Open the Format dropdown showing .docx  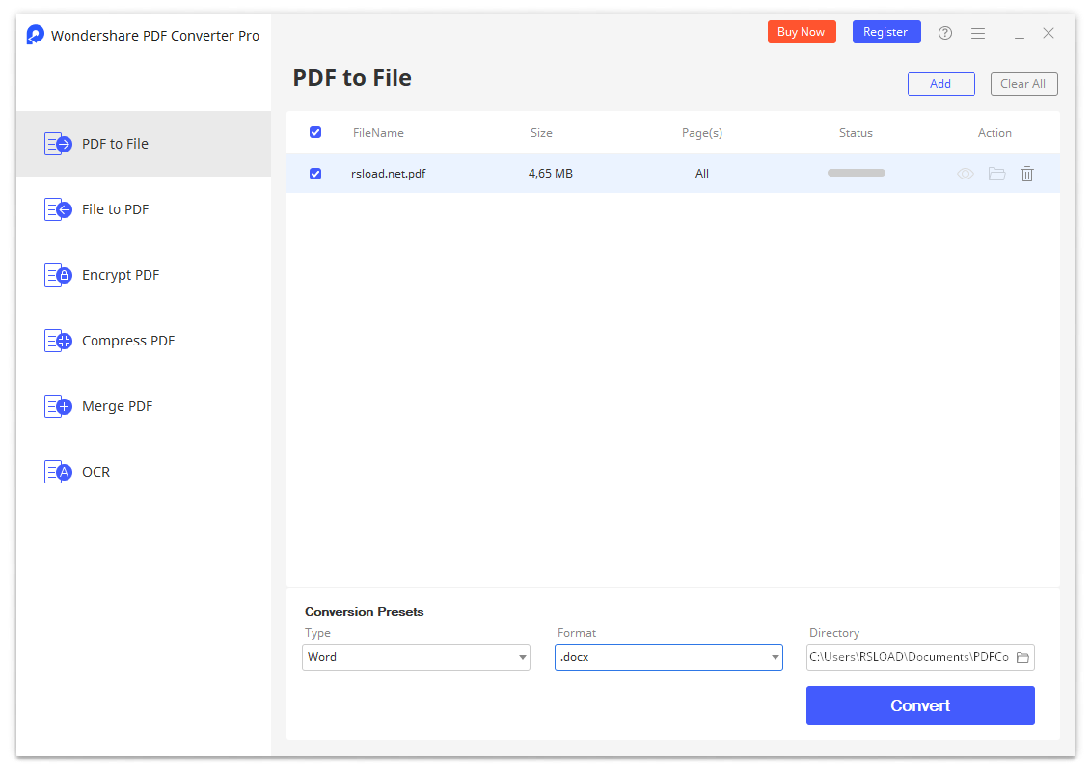pos(668,657)
